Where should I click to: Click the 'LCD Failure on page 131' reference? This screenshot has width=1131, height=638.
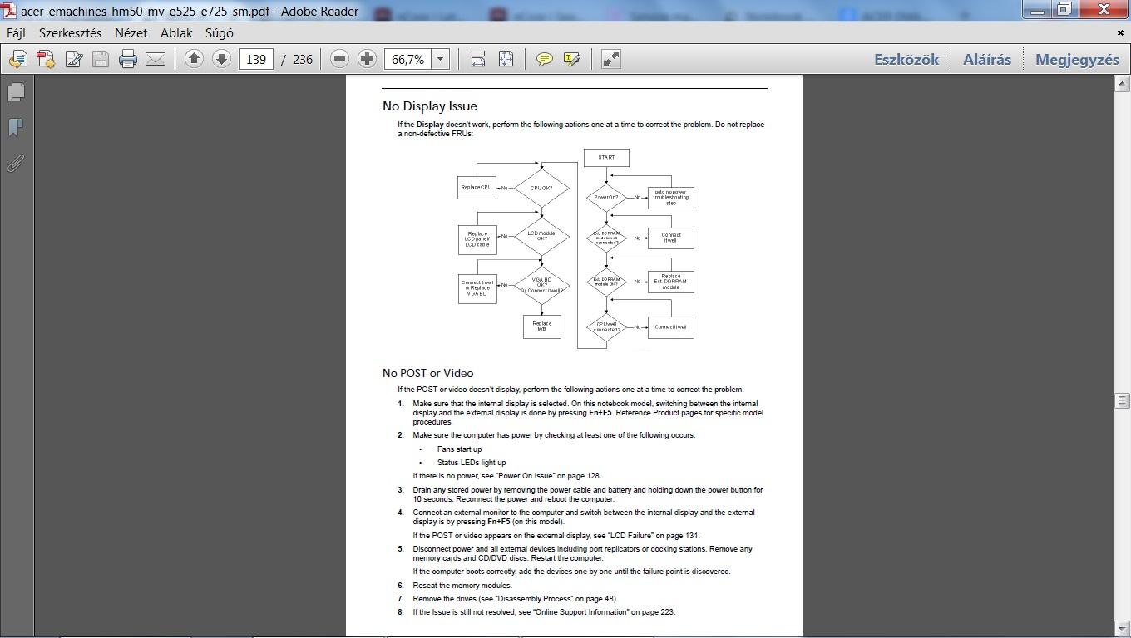pyautogui.click(x=654, y=536)
